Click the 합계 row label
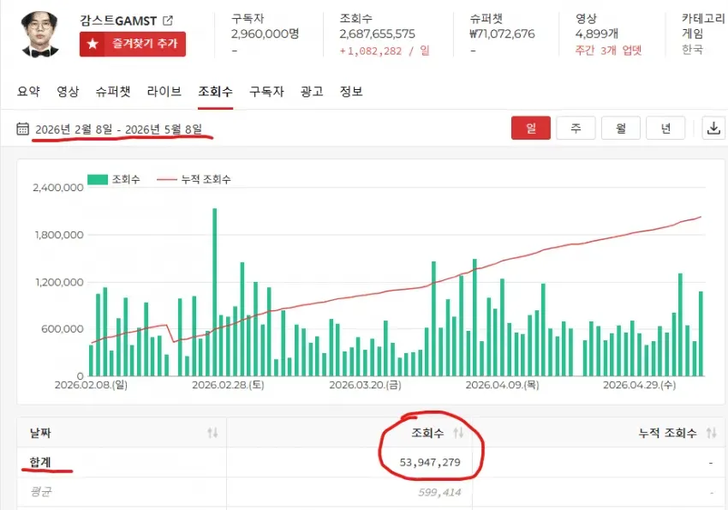 (40, 462)
